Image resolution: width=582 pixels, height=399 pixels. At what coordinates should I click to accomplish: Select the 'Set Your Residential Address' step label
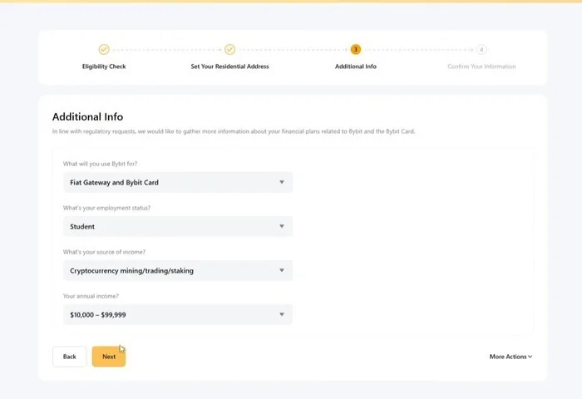pos(229,66)
